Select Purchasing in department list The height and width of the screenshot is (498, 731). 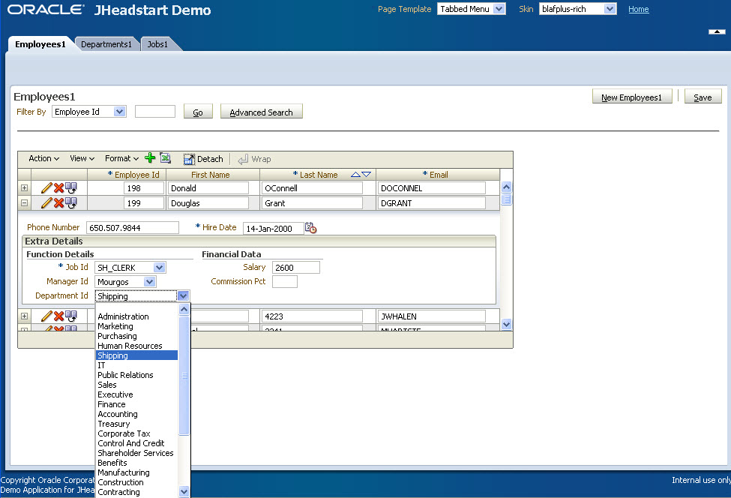pyautogui.click(x=136, y=336)
